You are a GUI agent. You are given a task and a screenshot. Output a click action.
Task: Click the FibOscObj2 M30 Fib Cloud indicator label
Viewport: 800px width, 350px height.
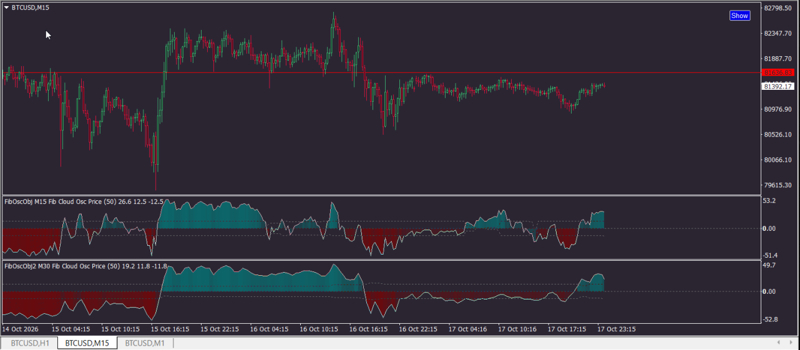[x=85, y=266]
